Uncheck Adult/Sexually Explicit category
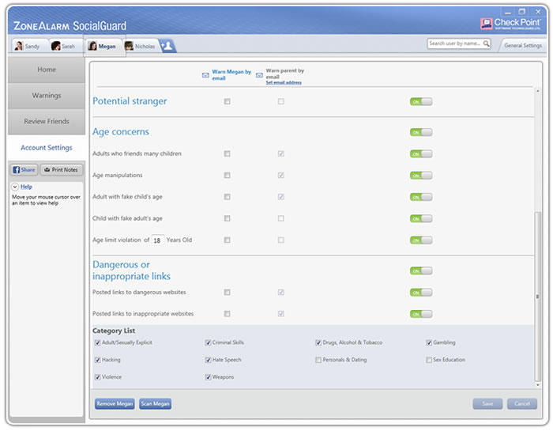This screenshot has width=553, height=431. (98, 342)
